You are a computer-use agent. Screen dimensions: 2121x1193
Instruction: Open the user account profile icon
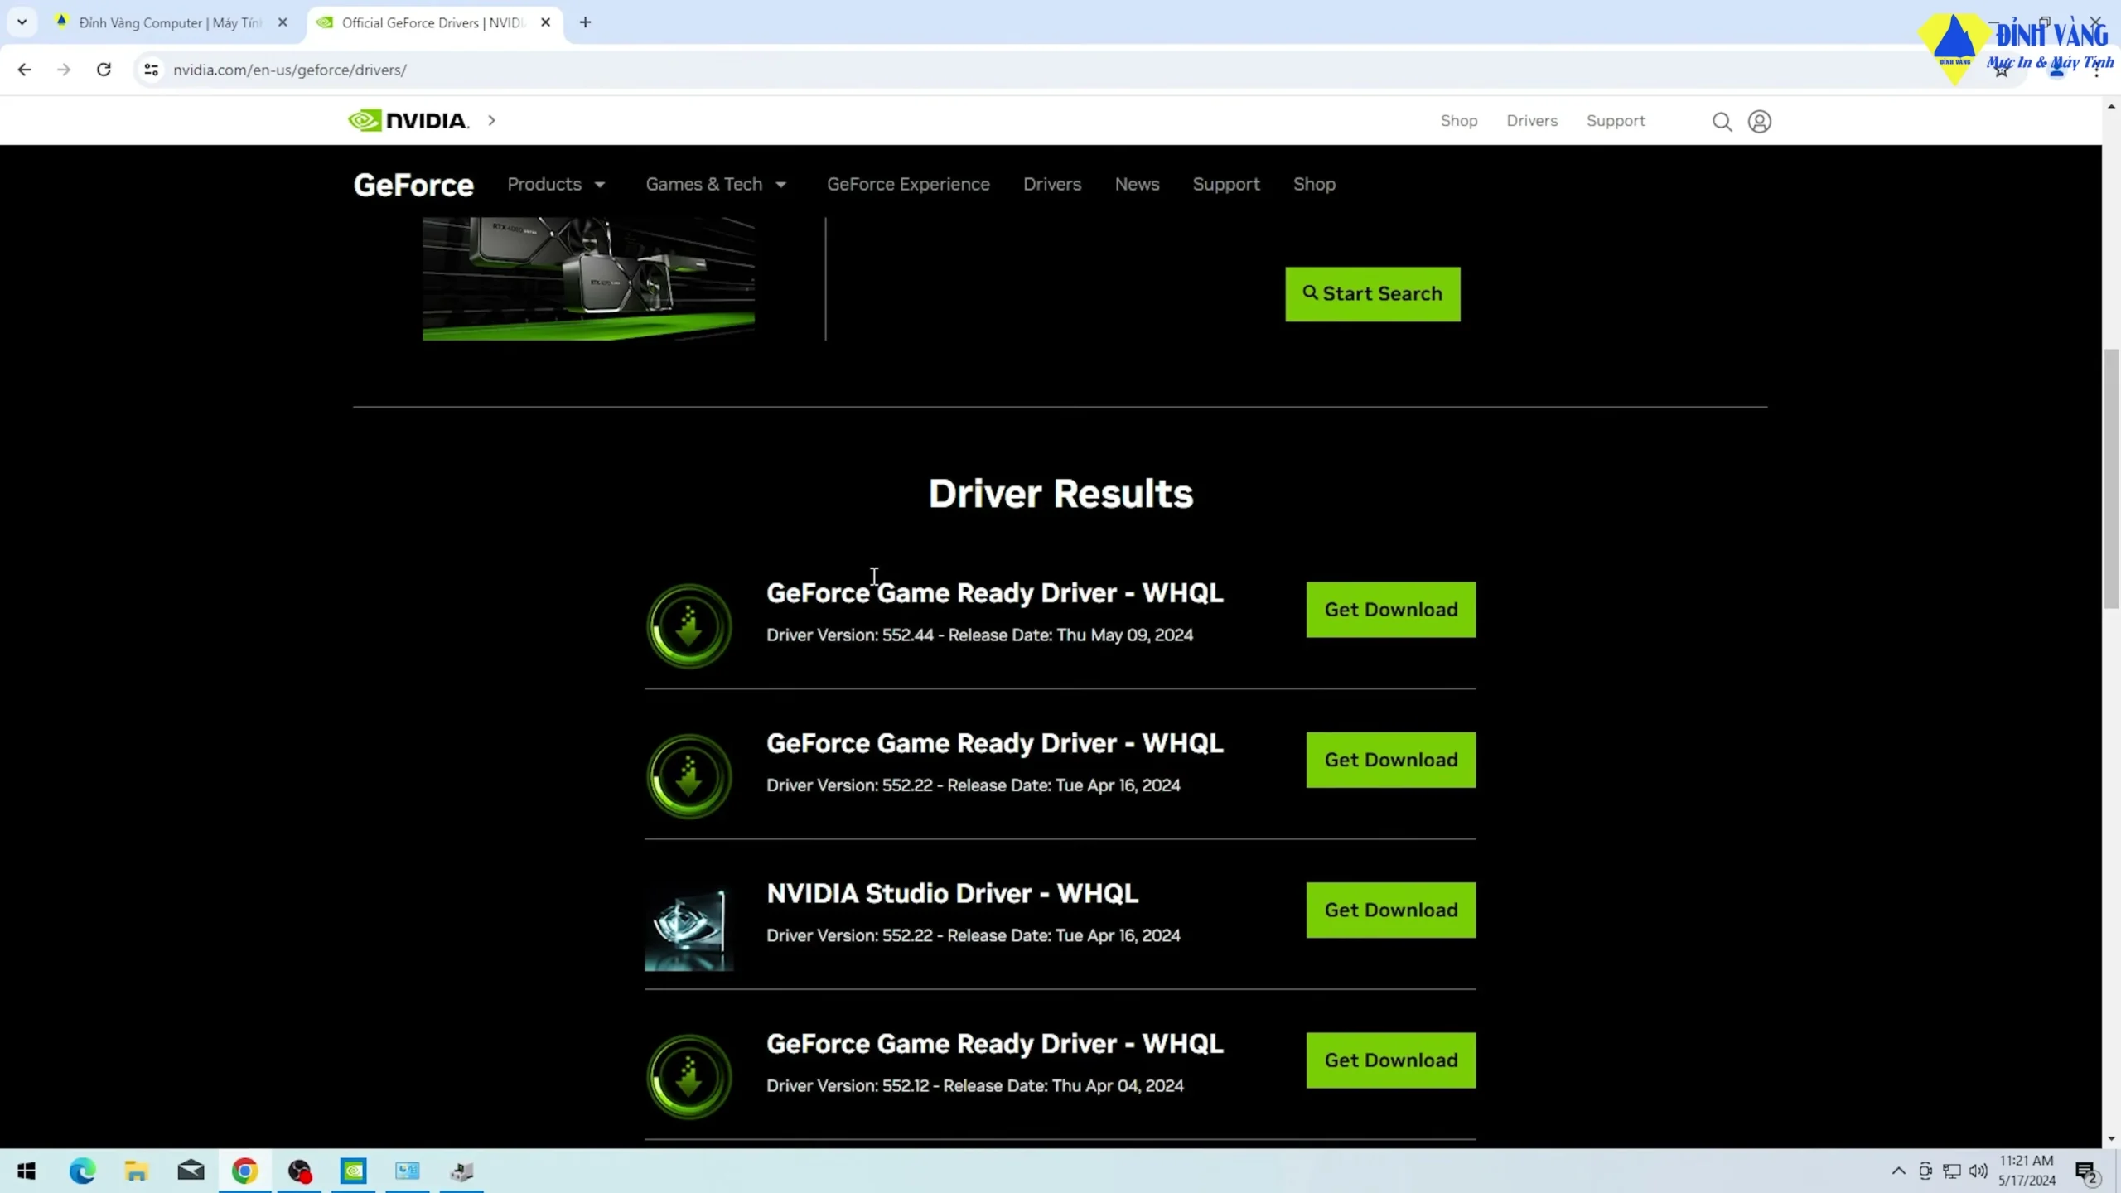[1759, 122]
